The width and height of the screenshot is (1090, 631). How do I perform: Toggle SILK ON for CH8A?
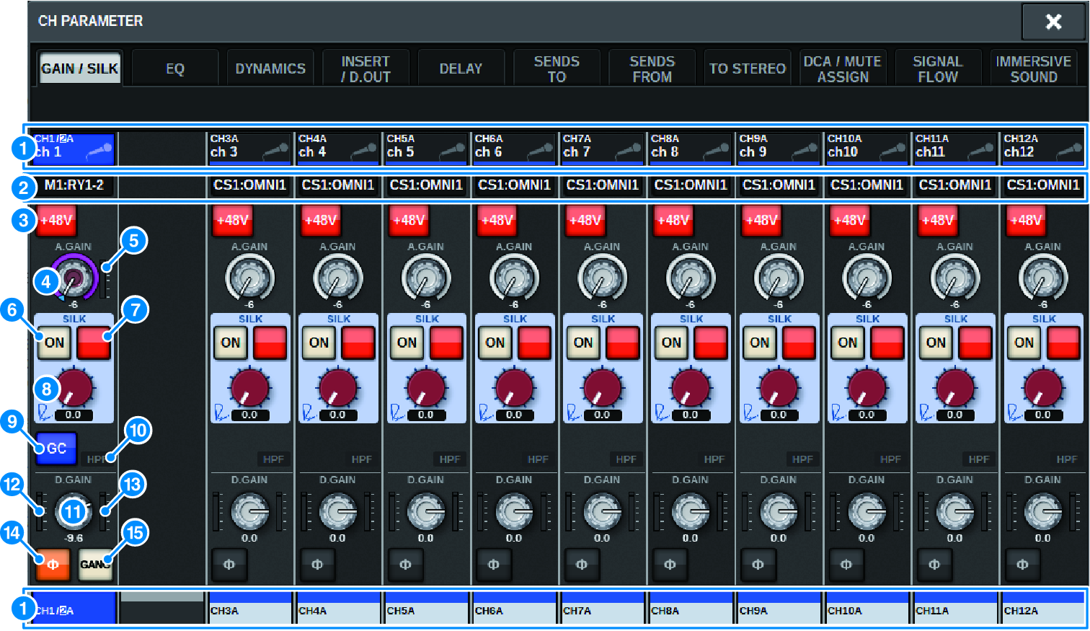coord(671,343)
